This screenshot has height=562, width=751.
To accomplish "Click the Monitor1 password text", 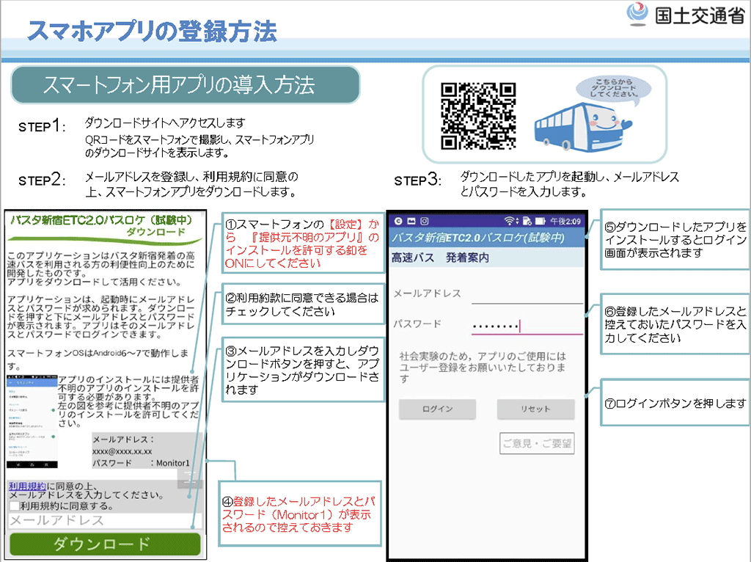I will point(173,463).
